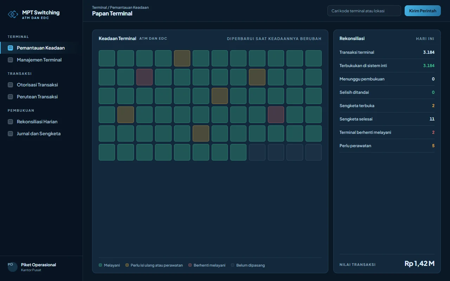450x281 pixels.
Task: Click the Manajemen Terminal sidebar icon
Action: [x=11, y=60]
